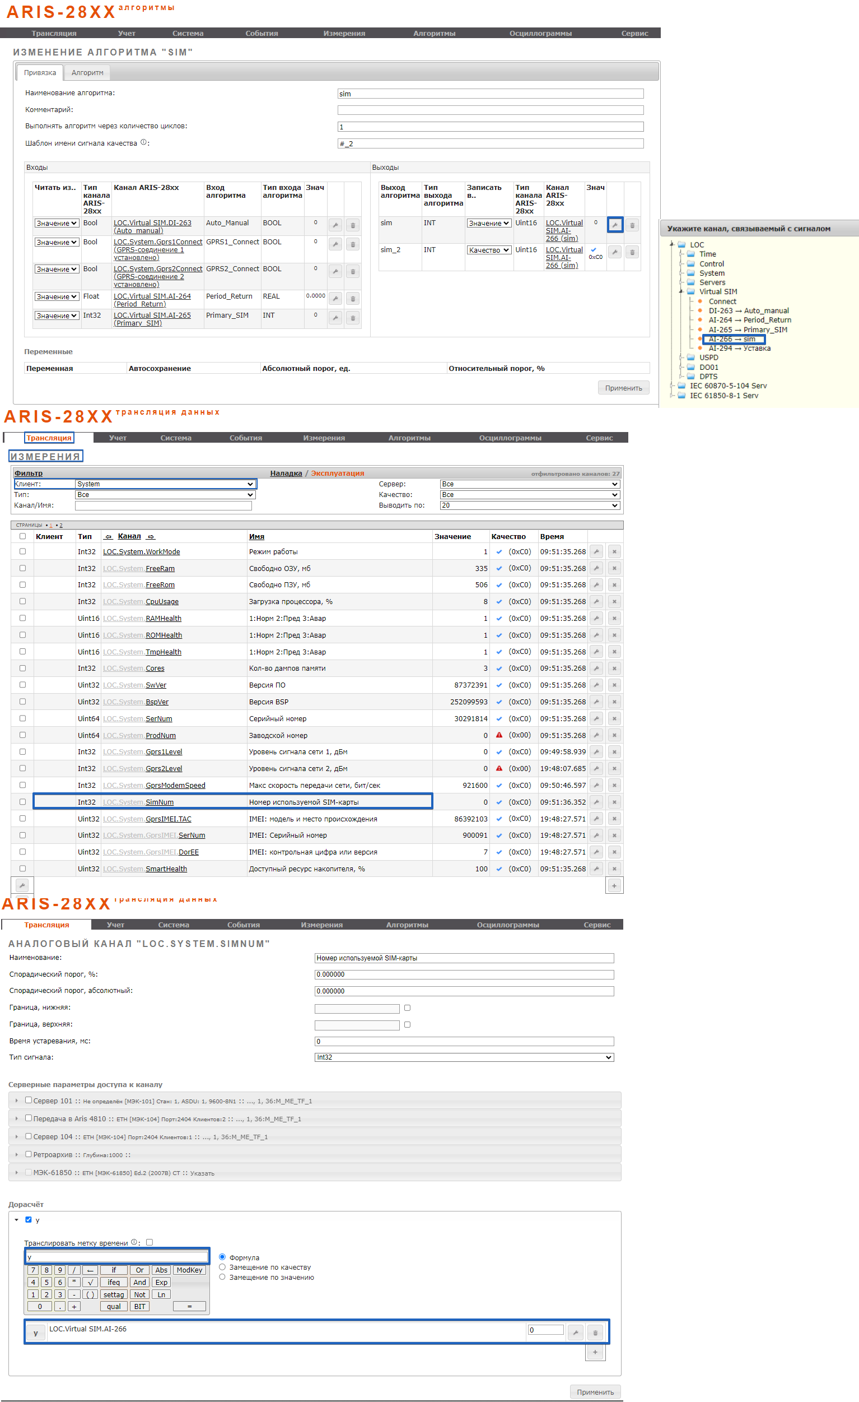Image resolution: width=859 pixels, height=1402 pixels.
Task: Delete Primary_SIM input with trash icon
Action: pos(352,318)
